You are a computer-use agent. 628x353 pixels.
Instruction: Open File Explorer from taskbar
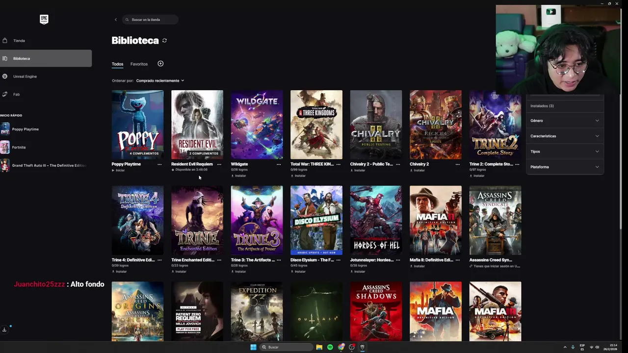(319, 347)
